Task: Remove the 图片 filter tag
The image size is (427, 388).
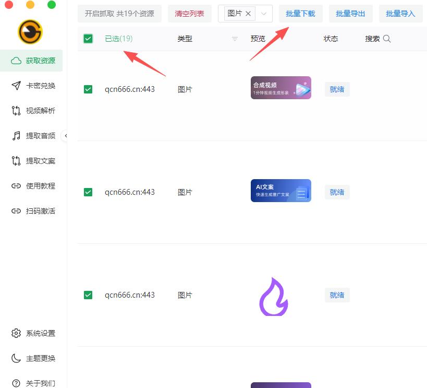Action: 248,14
